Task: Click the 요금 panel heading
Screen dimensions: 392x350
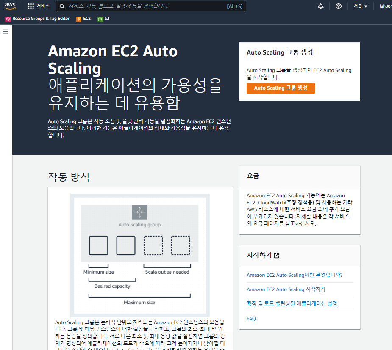Action: (x=253, y=176)
